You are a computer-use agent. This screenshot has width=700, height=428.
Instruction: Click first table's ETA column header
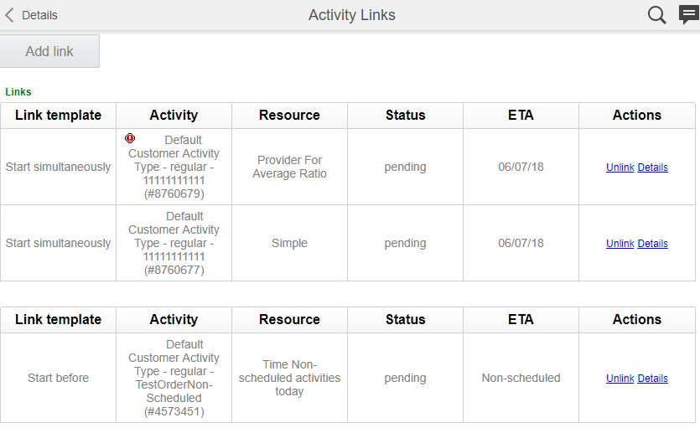coord(521,116)
